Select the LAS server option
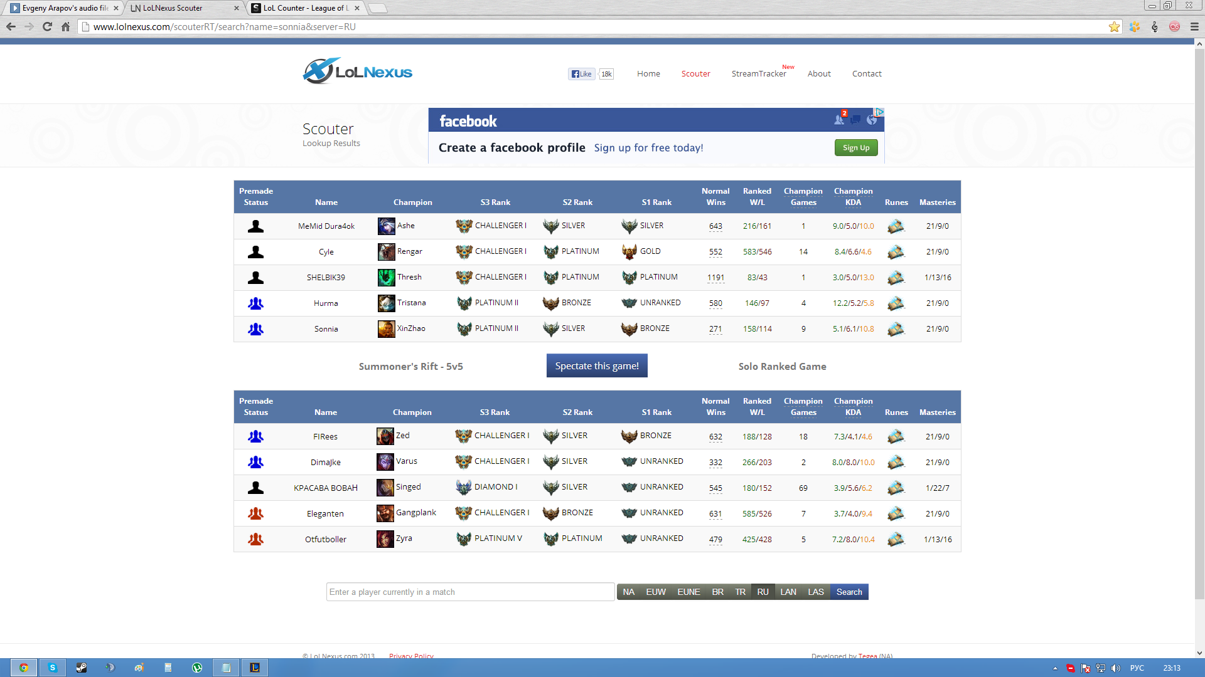1205x677 pixels. [816, 592]
